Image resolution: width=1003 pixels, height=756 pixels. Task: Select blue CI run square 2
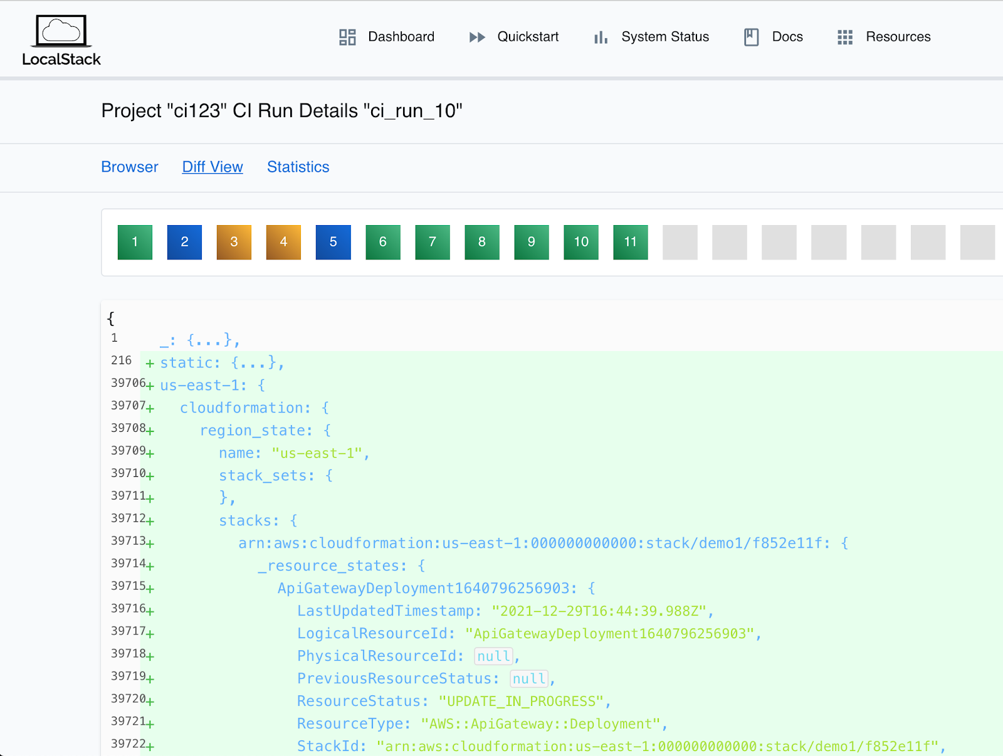(x=184, y=242)
